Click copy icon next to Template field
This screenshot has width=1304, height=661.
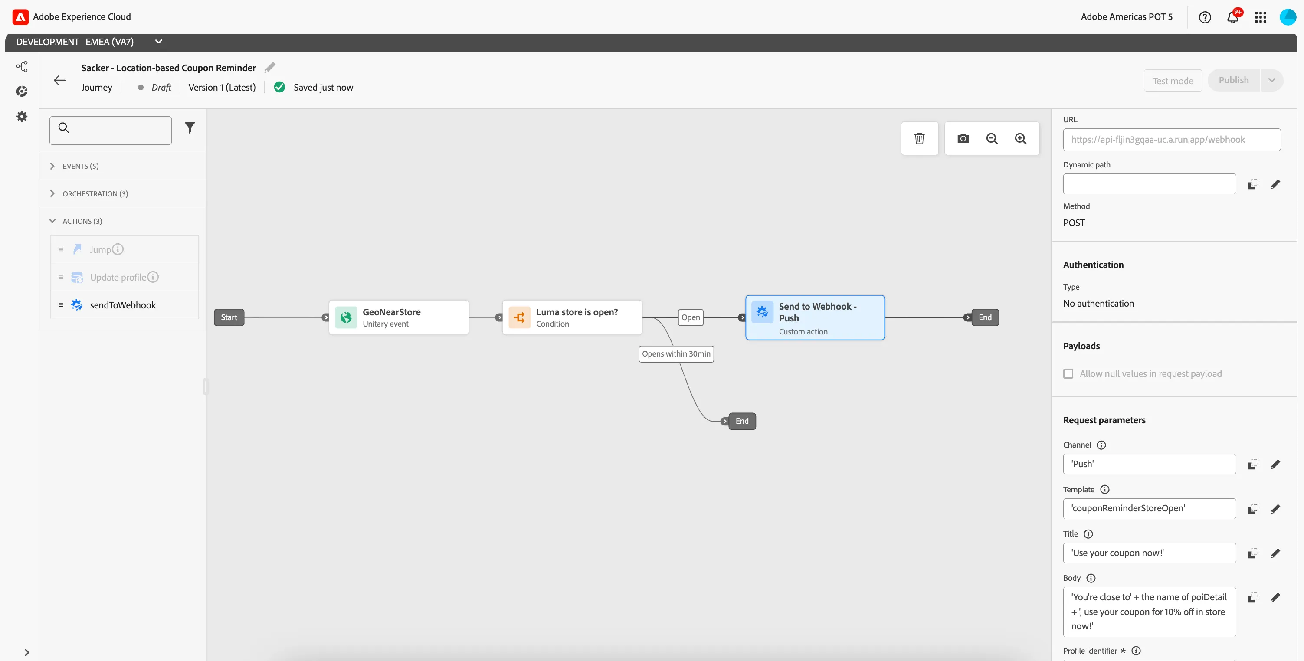1253,509
